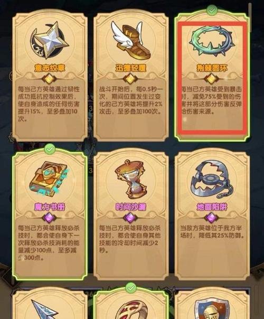The width and height of the screenshot is (264, 319).
Task: Tap the hourglass relic icon
Action: pos(130,179)
